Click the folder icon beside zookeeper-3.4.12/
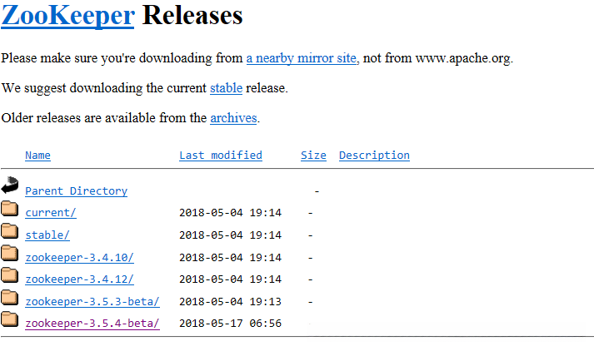The height and width of the screenshot is (351, 594). (10, 275)
